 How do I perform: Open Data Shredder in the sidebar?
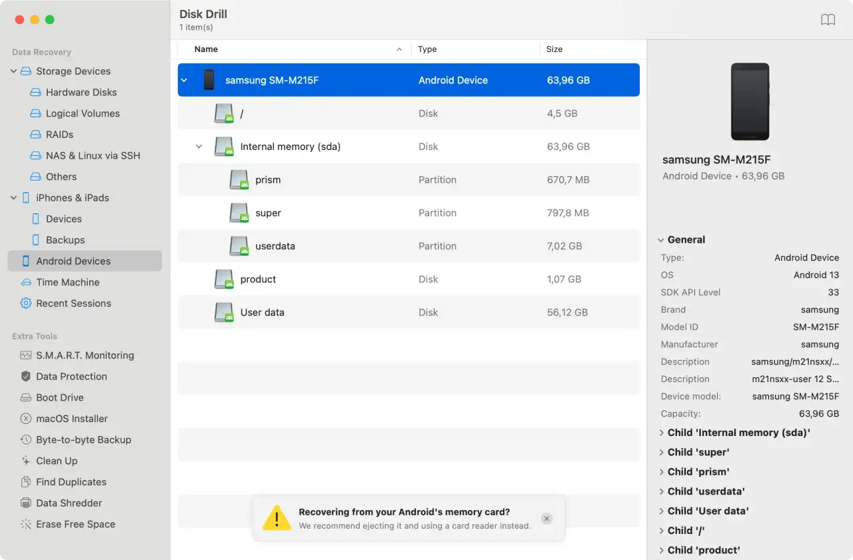[x=69, y=503]
